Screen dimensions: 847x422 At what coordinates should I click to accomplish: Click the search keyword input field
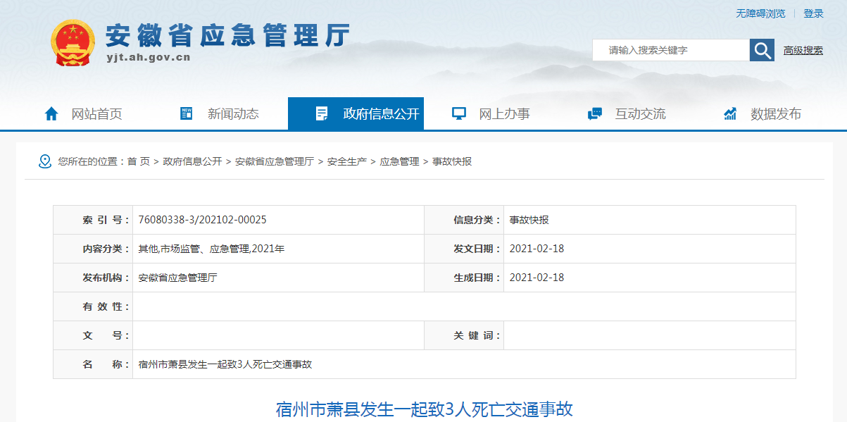pos(671,50)
